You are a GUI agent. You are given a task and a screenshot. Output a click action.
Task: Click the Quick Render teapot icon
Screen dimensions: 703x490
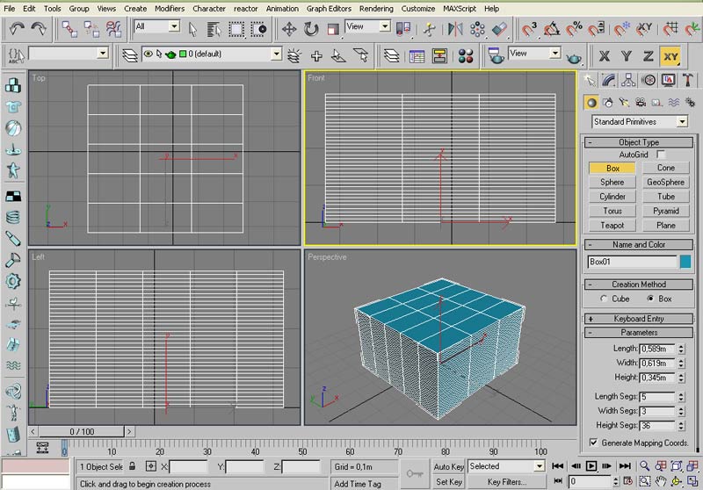(x=574, y=57)
